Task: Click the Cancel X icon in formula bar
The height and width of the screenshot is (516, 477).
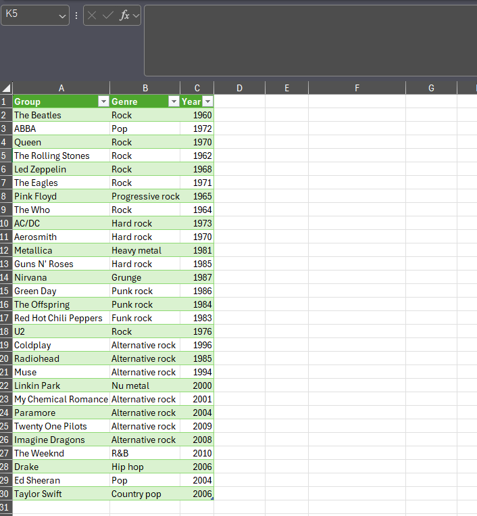Action: (x=92, y=15)
